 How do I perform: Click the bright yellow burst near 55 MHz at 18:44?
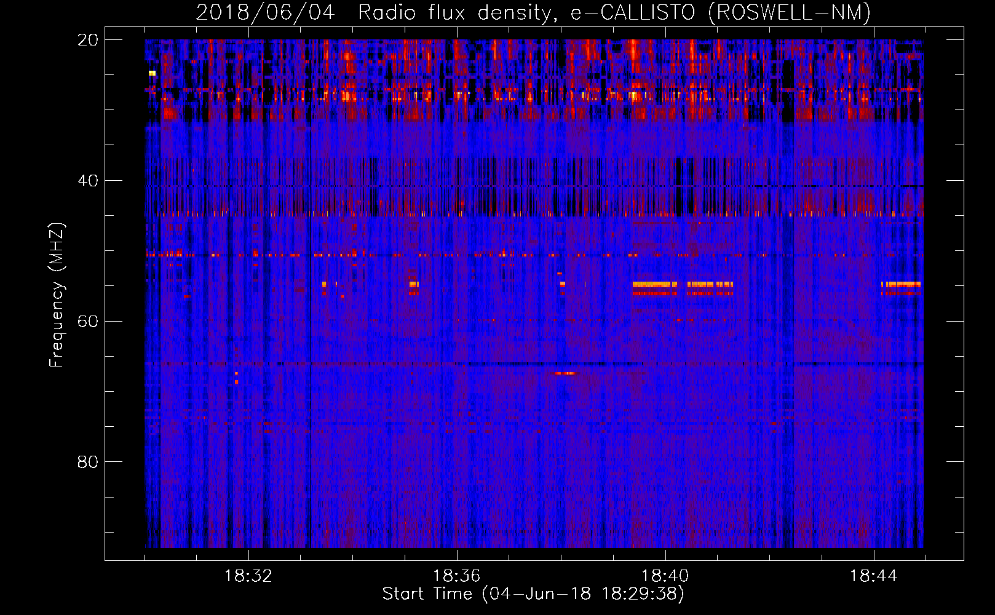pyautogui.click(x=901, y=285)
